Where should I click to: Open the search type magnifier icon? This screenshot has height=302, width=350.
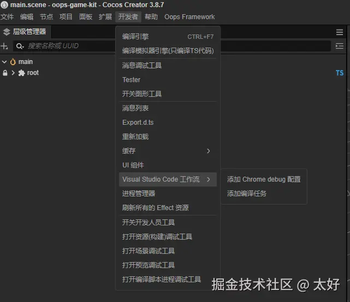20,46
